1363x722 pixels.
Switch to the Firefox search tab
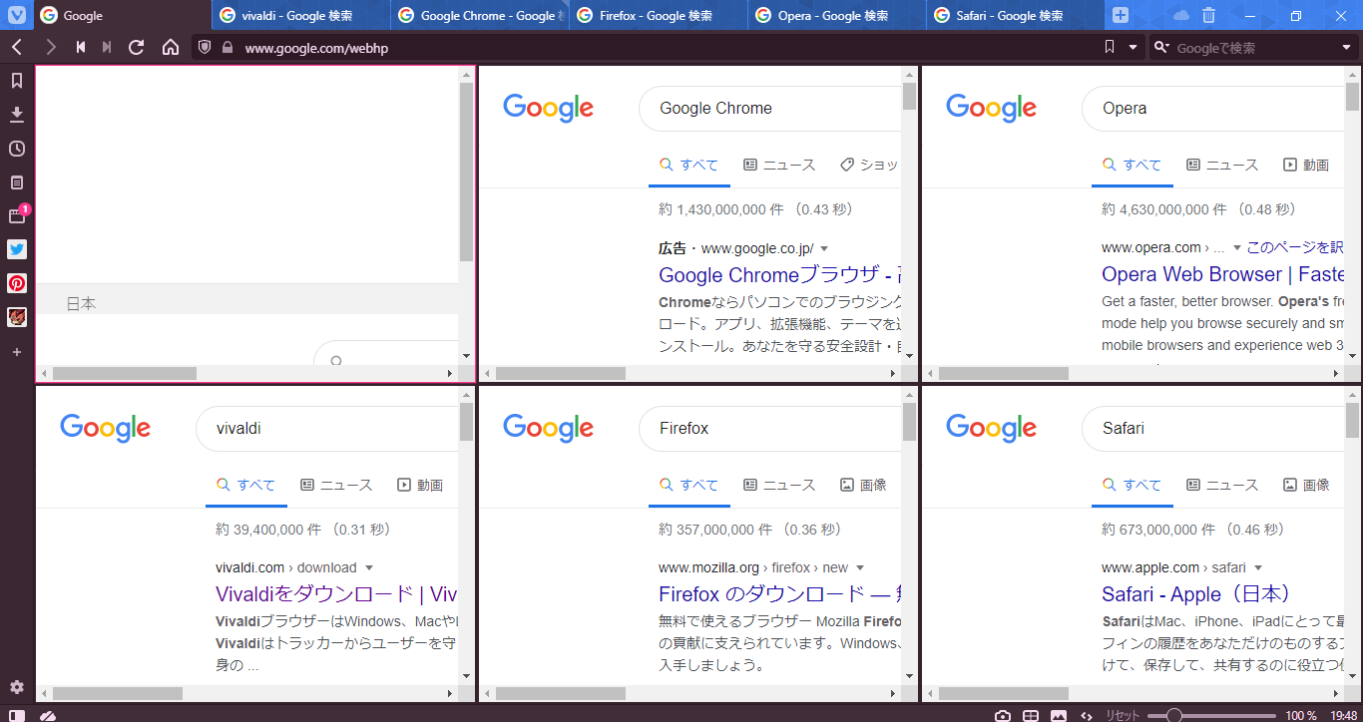(655, 15)
